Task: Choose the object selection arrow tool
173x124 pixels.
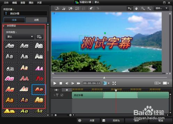Action: coord(130,8)
